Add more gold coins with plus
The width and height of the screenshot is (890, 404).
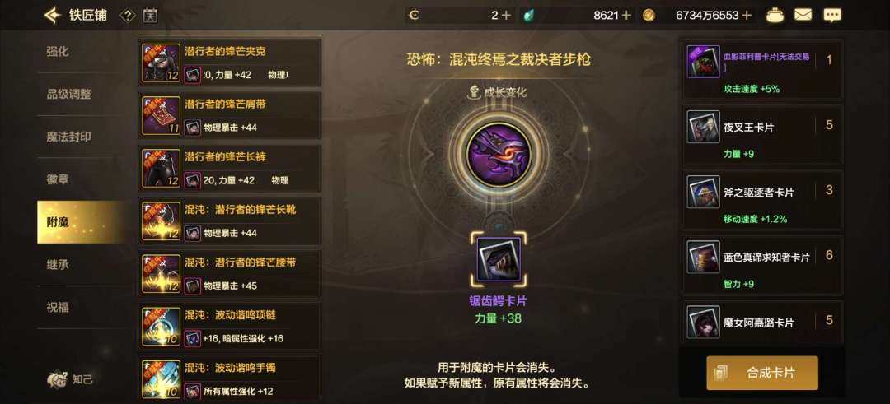(x=747, y=16)
